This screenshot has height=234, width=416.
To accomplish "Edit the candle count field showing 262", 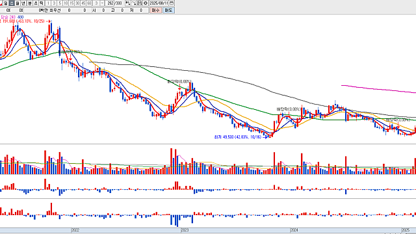I will click(x=110, y=3).
